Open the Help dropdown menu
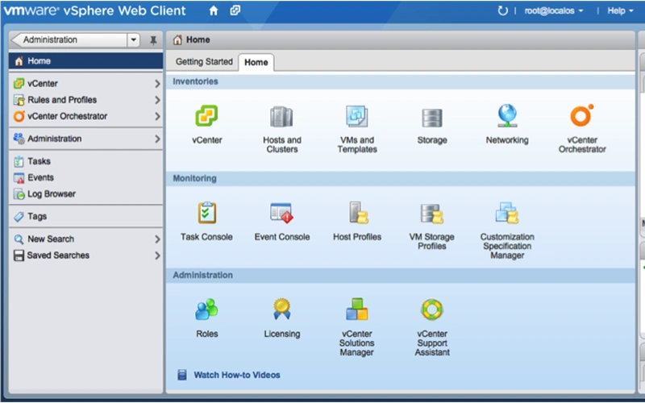Screen dimensions: 645x403 pos(620,11)
